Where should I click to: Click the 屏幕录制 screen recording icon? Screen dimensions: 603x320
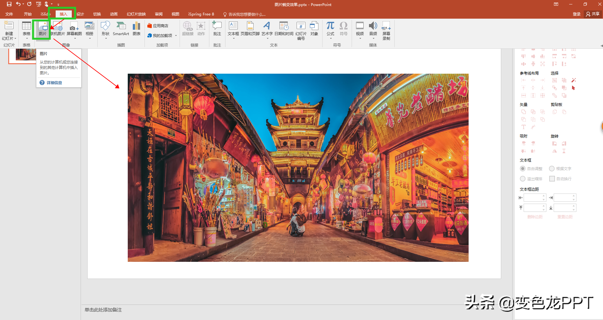click(x=386, y=30)
